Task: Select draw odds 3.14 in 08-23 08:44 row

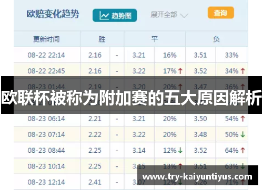Action: 139,150
